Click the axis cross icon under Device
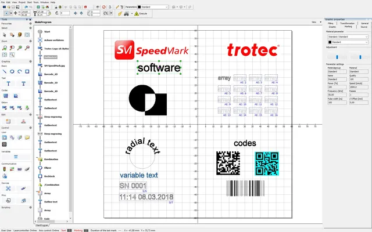Screen dimensions: 372x232 (x=8, y=188)
